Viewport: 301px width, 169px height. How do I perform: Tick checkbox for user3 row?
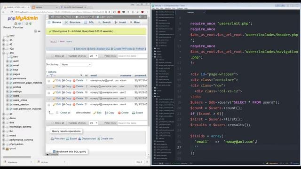coord(49,99)
